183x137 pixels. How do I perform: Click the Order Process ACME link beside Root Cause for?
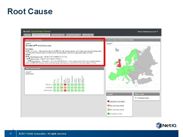pyautogui.click(x=44, y=46)
